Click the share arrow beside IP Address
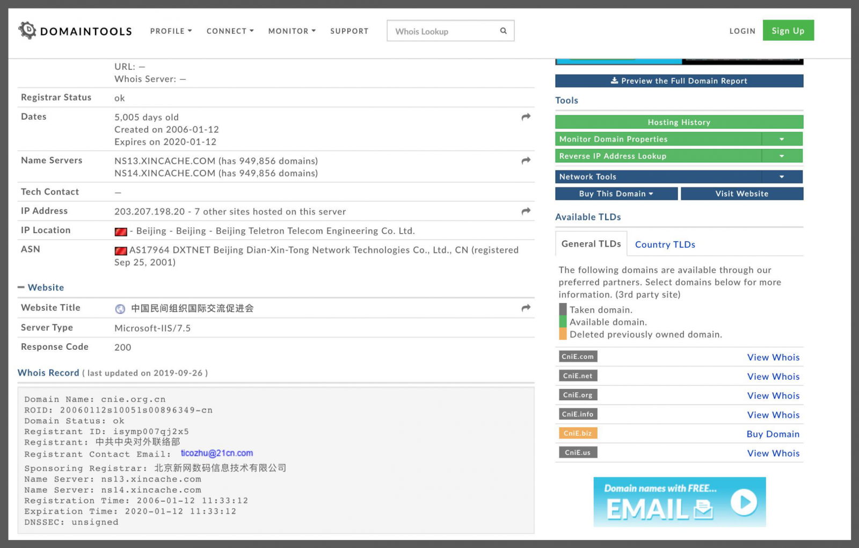Screen dimensions: 859x548 click(526, 211)
